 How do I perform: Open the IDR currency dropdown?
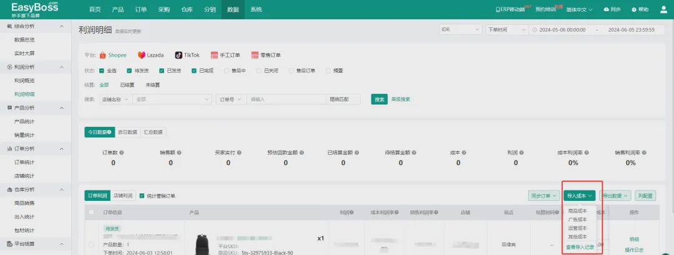click(x=460, y=30)
